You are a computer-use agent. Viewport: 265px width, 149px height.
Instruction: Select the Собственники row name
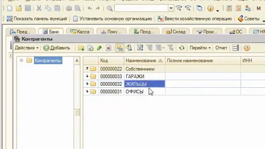[x=140, y=69]
